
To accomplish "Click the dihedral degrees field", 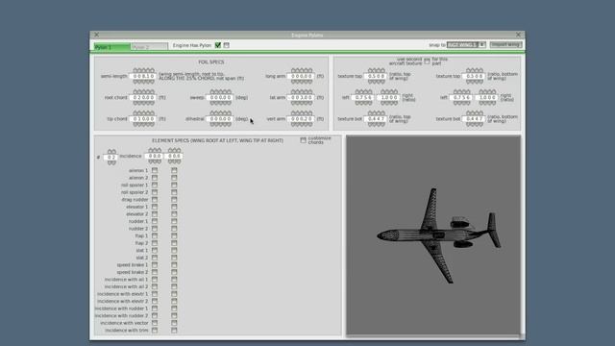I will point(220,119).
